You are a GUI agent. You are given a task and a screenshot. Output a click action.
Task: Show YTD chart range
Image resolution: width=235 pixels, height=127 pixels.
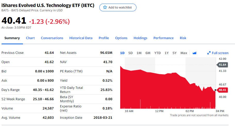[x=157, y=53]
